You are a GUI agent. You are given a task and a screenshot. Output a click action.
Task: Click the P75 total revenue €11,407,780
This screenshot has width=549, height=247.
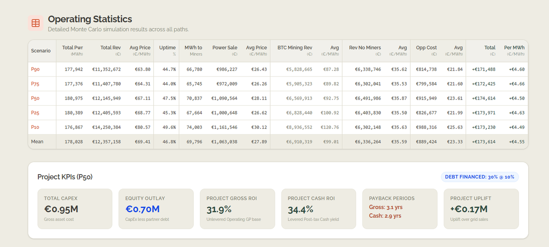[x=106, y=84]
